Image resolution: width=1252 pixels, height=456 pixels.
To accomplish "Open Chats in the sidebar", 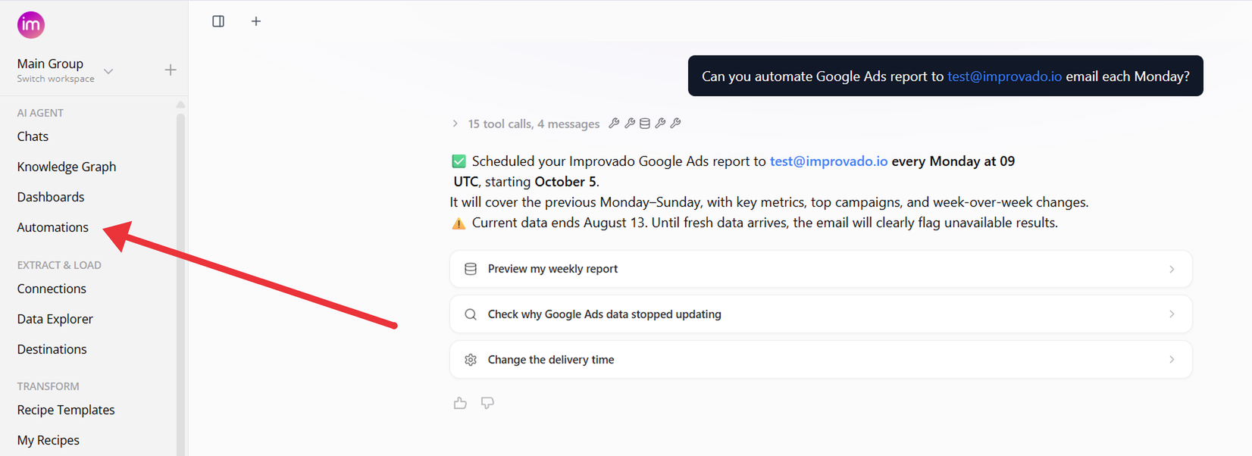I will (x=33, y=136).
